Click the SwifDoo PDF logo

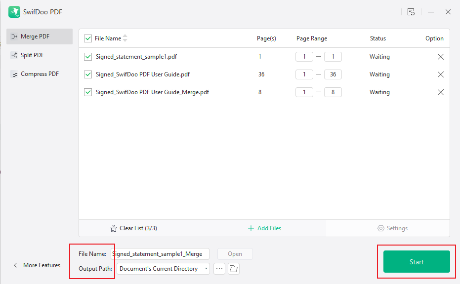13,11
